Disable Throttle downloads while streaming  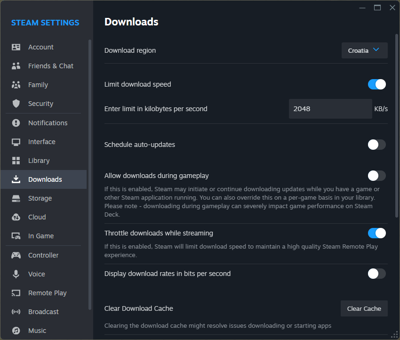tap(377, 233)
